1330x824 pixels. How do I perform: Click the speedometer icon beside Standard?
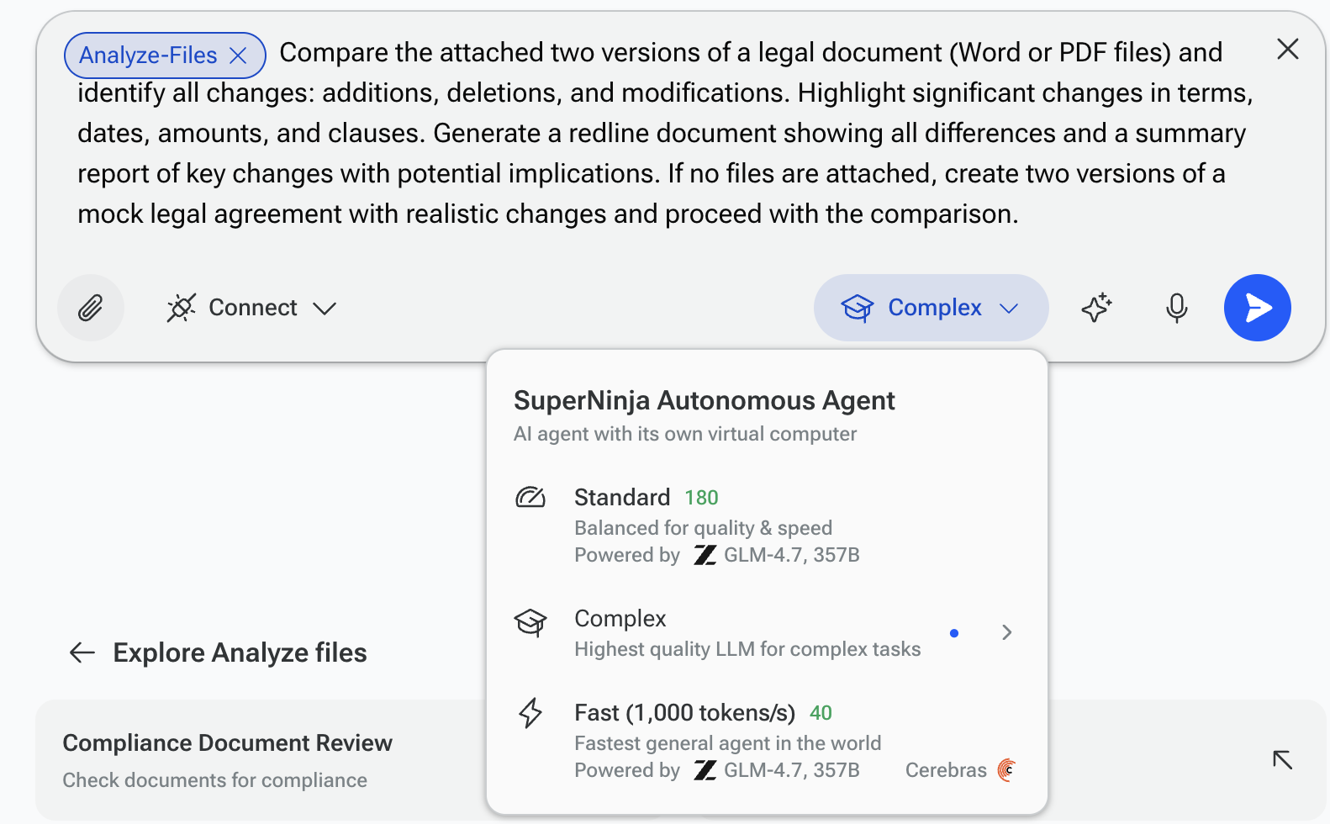pyautogui.click(x=530, y=498)
